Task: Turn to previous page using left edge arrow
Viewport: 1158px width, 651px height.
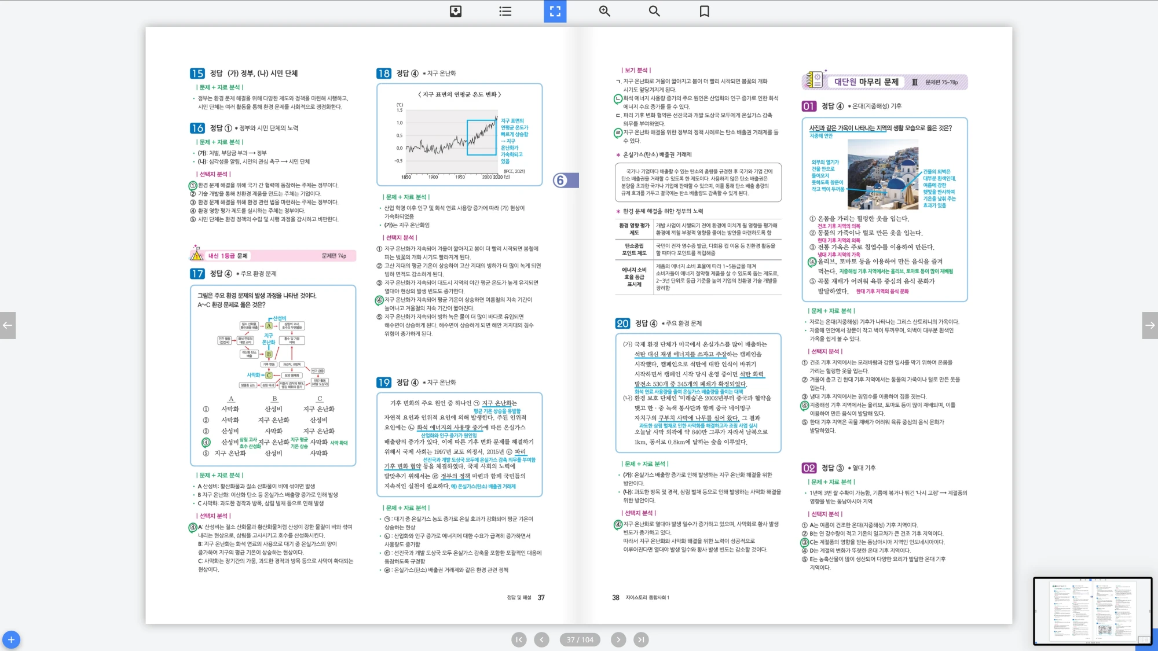Action: click(8, 325)
